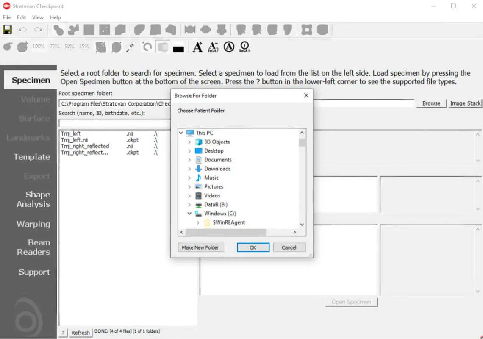Click Make New Folder button
483x339 pixels.
pyautogui.click(x=200, y=247)
